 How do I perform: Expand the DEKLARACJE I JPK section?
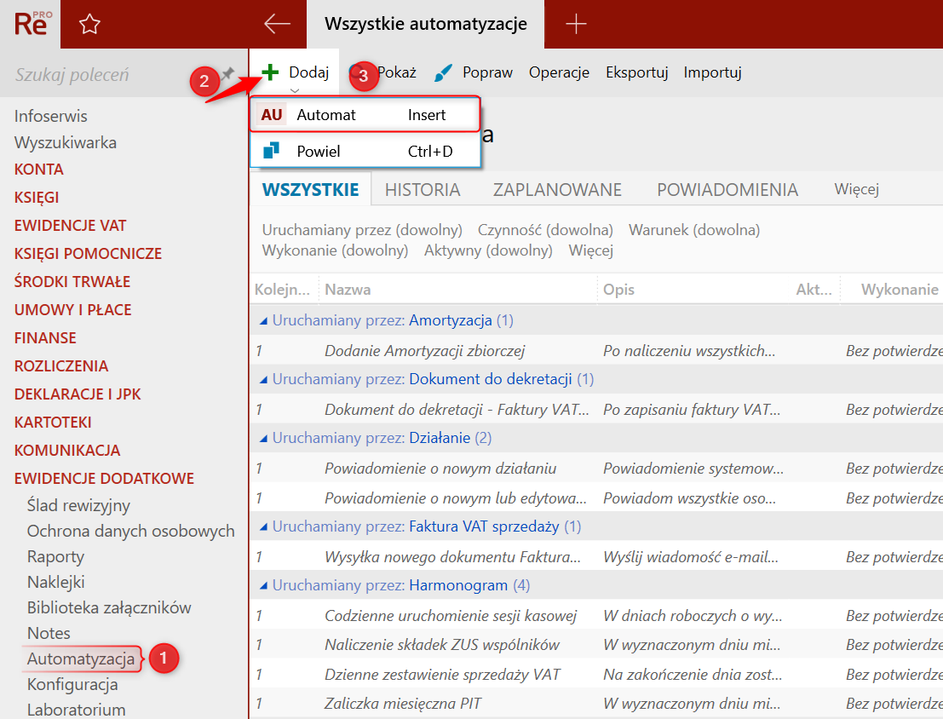point(77,394)
